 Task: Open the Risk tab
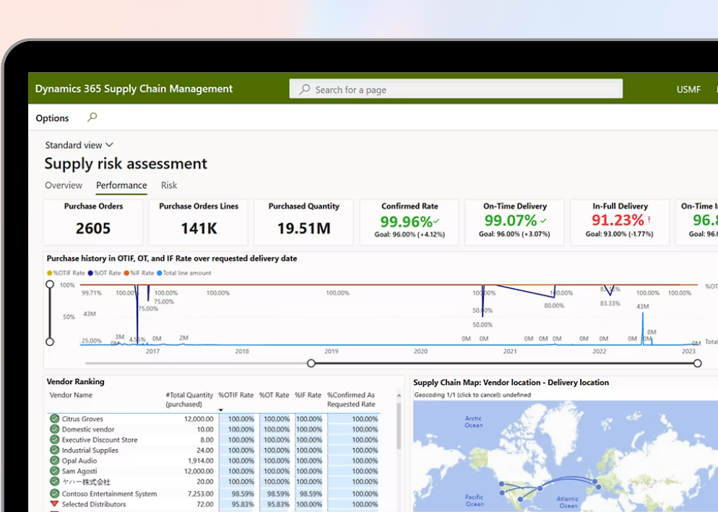pyautogui.click(x=169, y=186)
